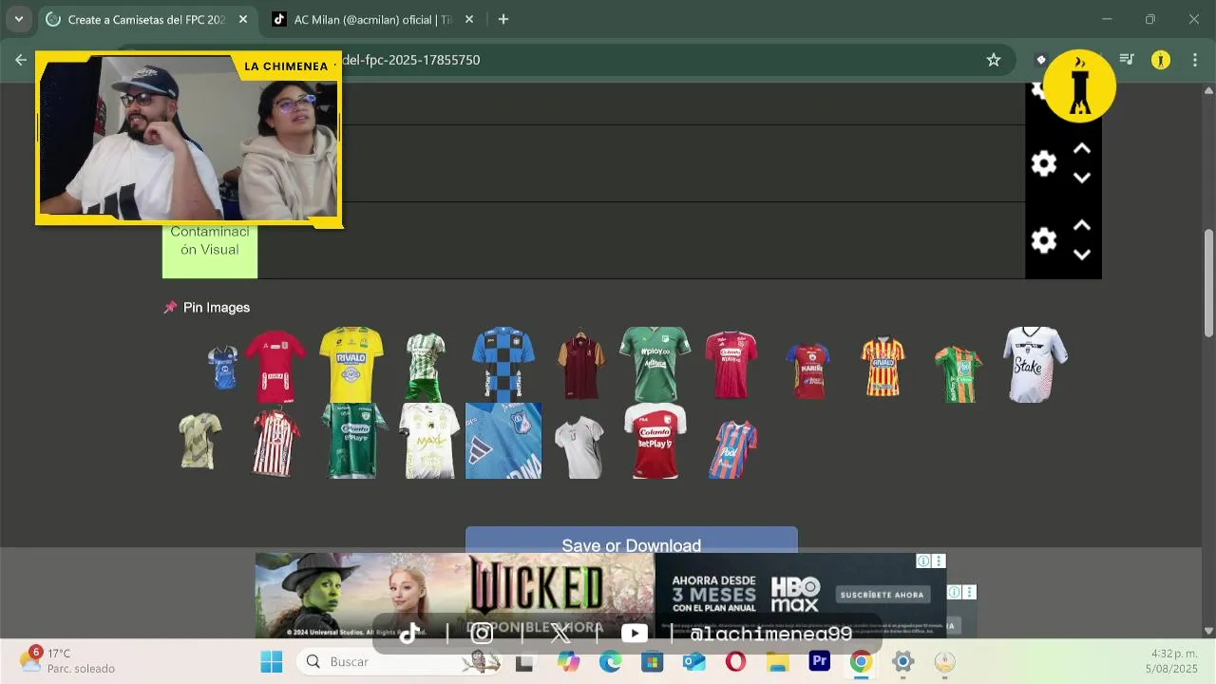Go back to the previous page
1216x684 pixels.
pyautogui.click(x=21, y=60)
